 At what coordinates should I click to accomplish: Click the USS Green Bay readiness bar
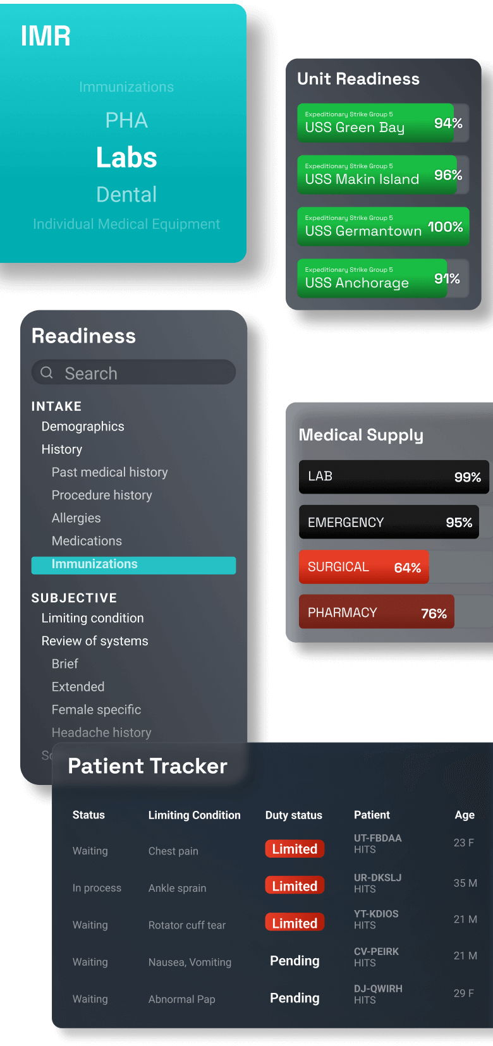click(383, 123)
